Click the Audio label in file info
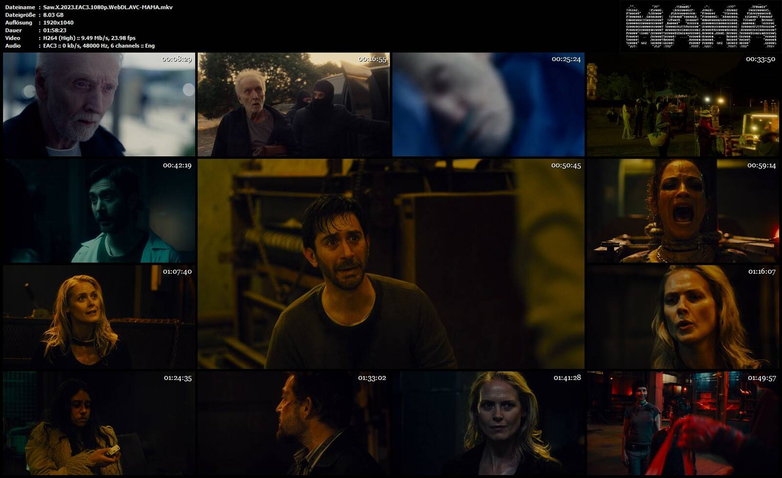782x478 pixels. pos(13,46)
